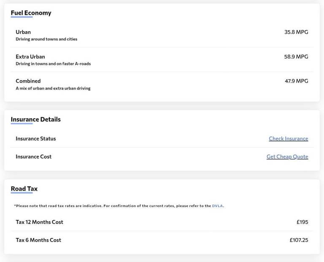Click the Road Tax section heading
This screenshot has width=324, height=262.
[x=24, y=189]
